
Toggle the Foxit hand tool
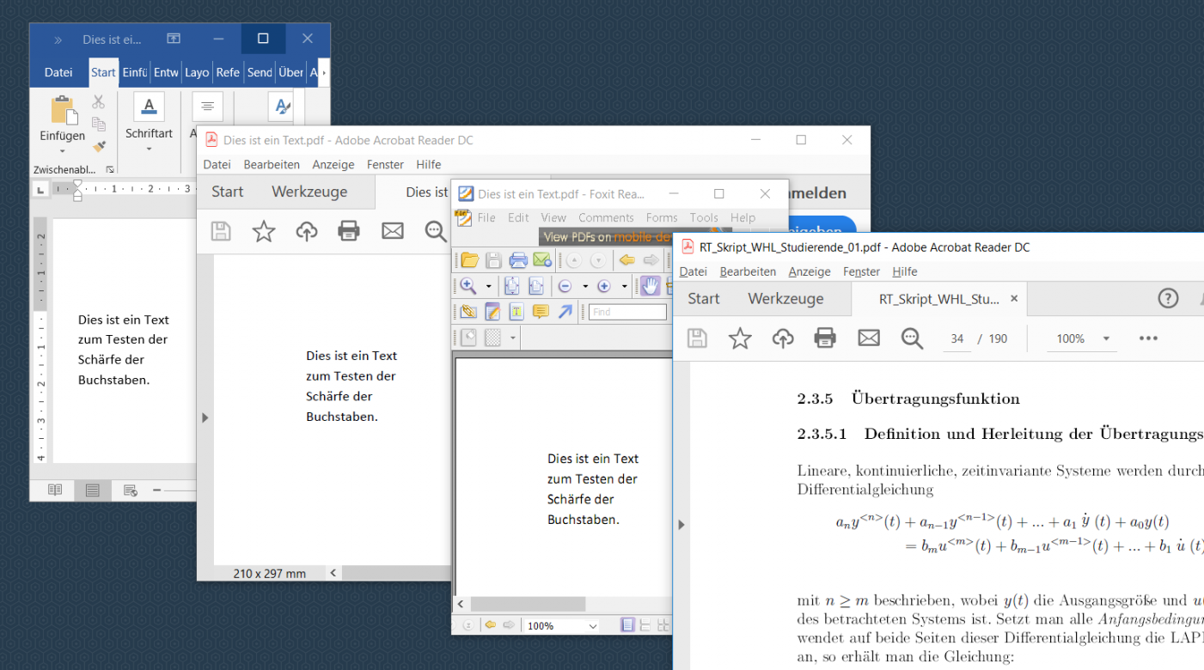point(650,286)
